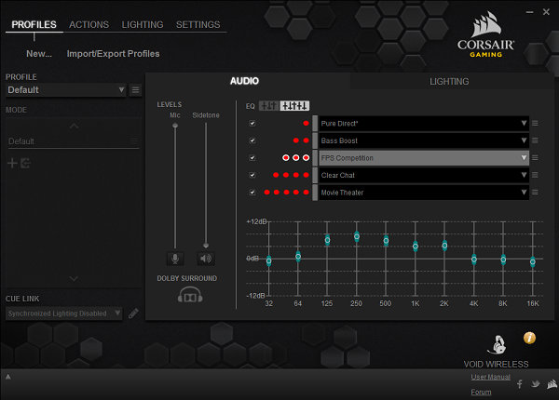Open the Settings tab

pyautogui.click(x=198, y=24)
